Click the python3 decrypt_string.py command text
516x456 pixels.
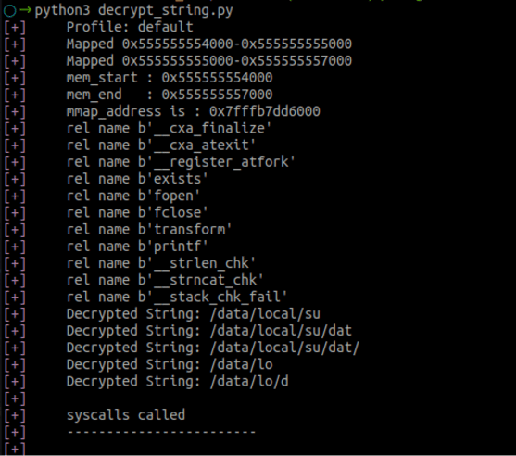(x=133, y=11)
